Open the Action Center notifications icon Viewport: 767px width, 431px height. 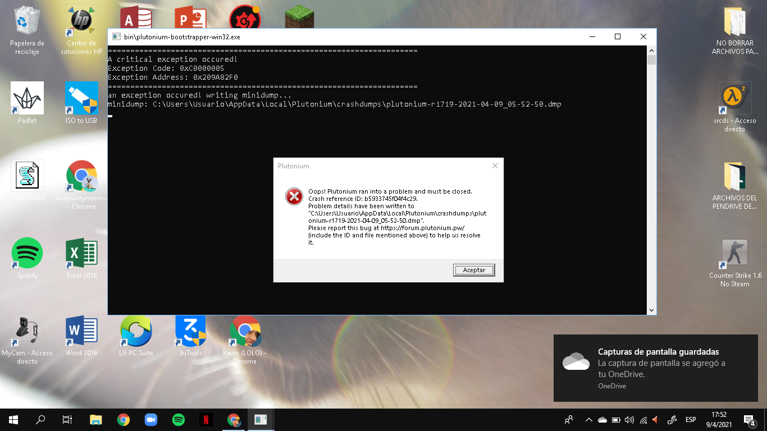pos(750,420)
